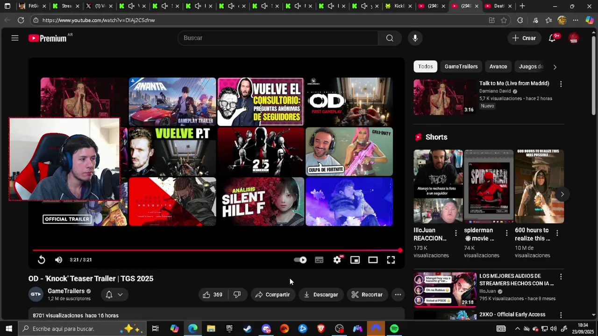Seek on the red video progress bar
Image resolution: width=598 pixels, height=336 pixels.
pos(217,251)
